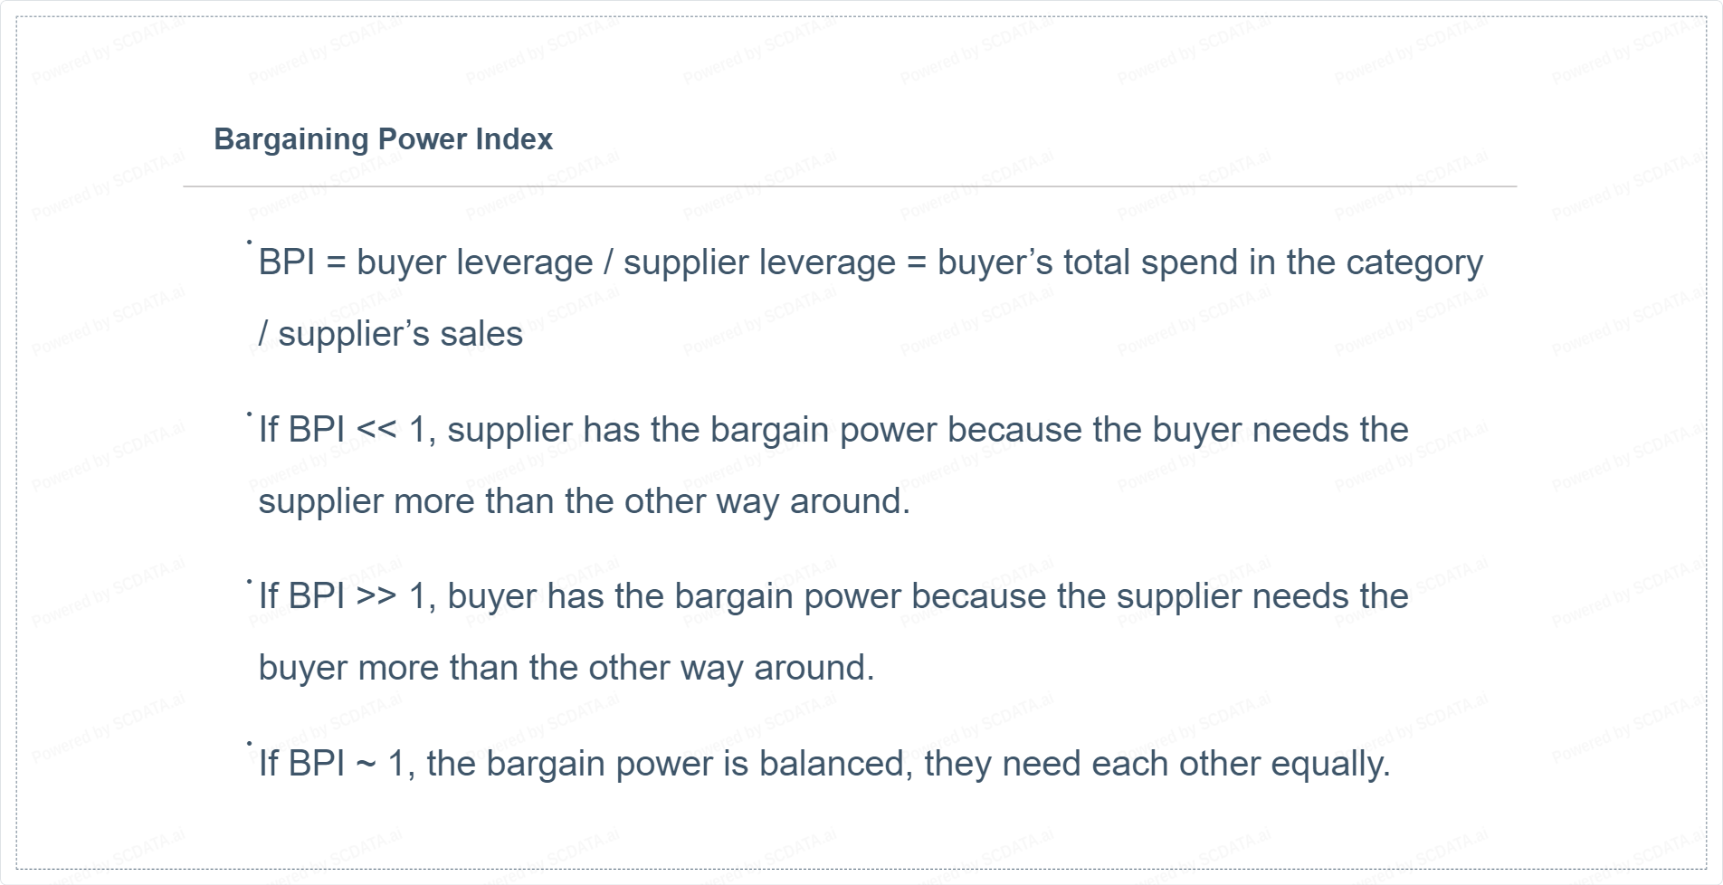This screenshot has height=885, width=1723.
Task: Click the ">>" symbol in the third bullet
Action: (376, 596)
